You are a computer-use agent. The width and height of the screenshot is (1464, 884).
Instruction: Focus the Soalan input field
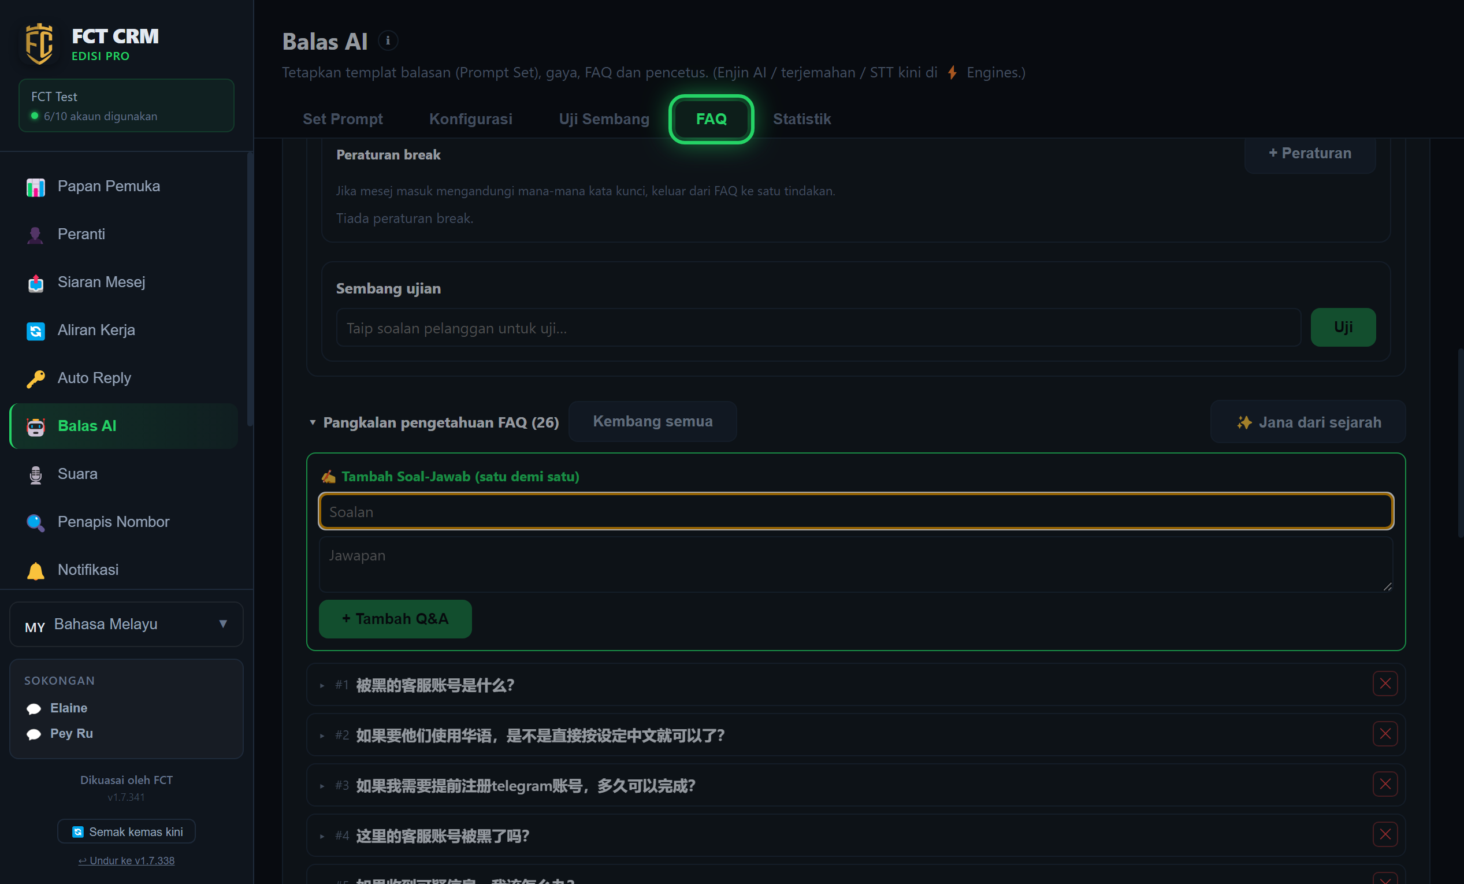click(856, 511)
